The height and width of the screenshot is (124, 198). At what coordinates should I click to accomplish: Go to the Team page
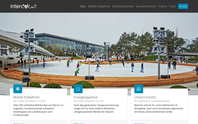[x=172, y=6]
